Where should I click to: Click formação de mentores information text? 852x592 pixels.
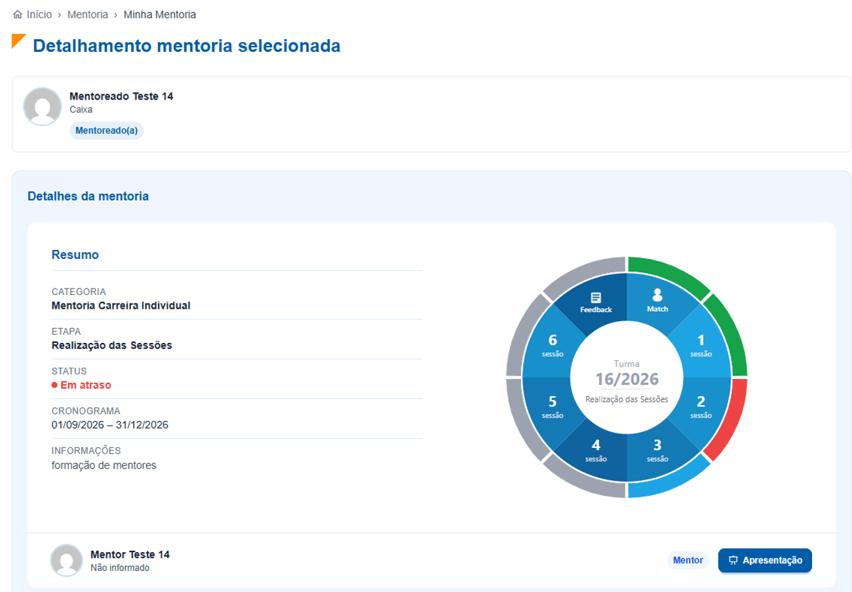(104, 465)
